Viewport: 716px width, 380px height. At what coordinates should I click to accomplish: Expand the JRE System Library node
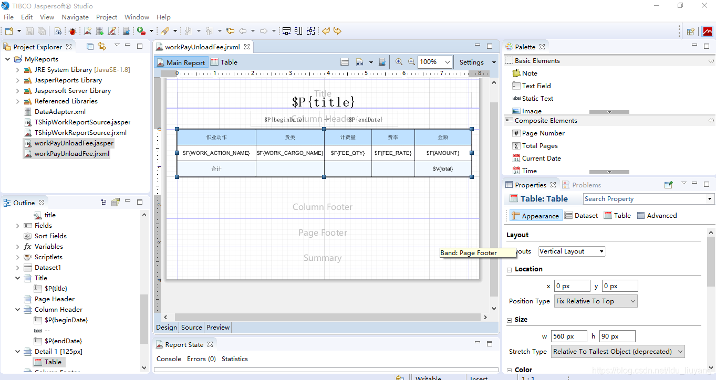pos(17,70)
